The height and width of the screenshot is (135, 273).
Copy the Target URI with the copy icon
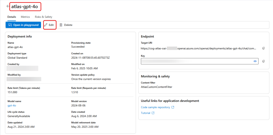pos(264,48)
